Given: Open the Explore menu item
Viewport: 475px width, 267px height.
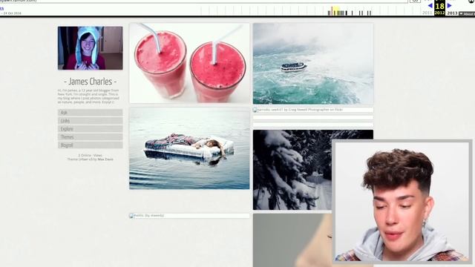Looking at the screenshot, I should (91, 129).
